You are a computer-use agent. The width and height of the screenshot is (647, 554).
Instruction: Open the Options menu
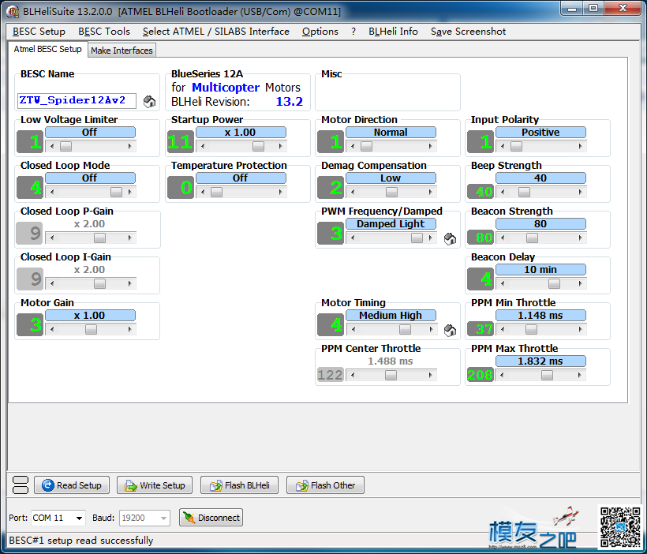click(320, 32)
